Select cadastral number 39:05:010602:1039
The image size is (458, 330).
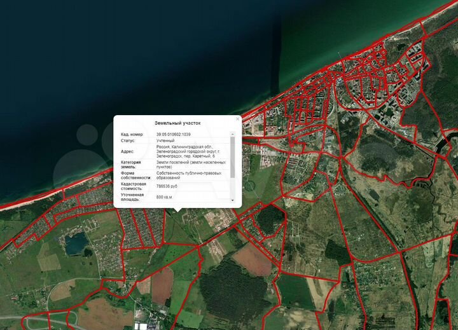click(173, 134)
